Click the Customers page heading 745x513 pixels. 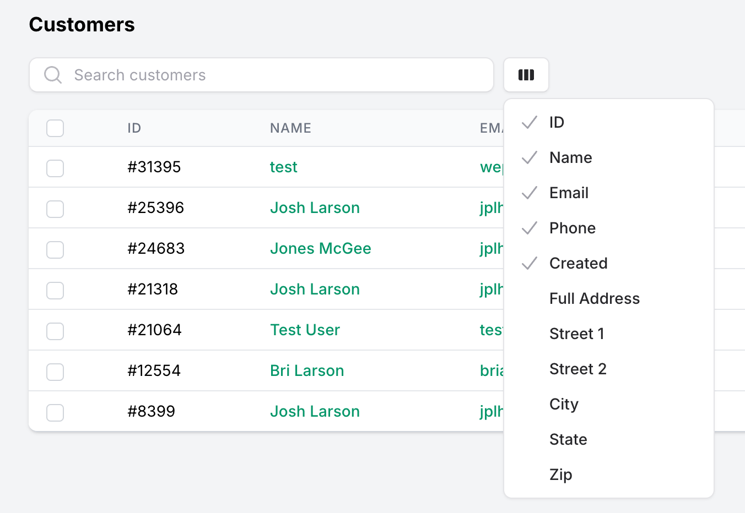(x=82, y=25)
